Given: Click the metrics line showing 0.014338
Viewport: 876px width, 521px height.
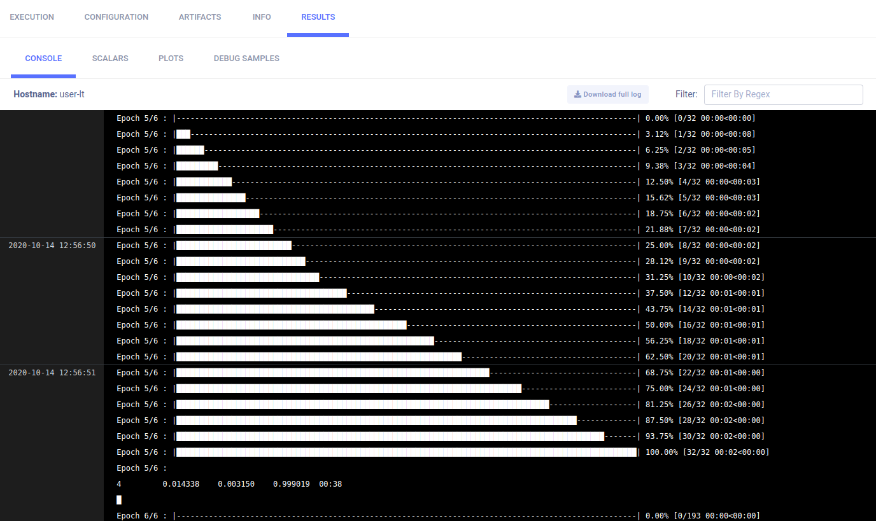Looking at the screenshot, I should pyautogui.click(x=229, y=484).
